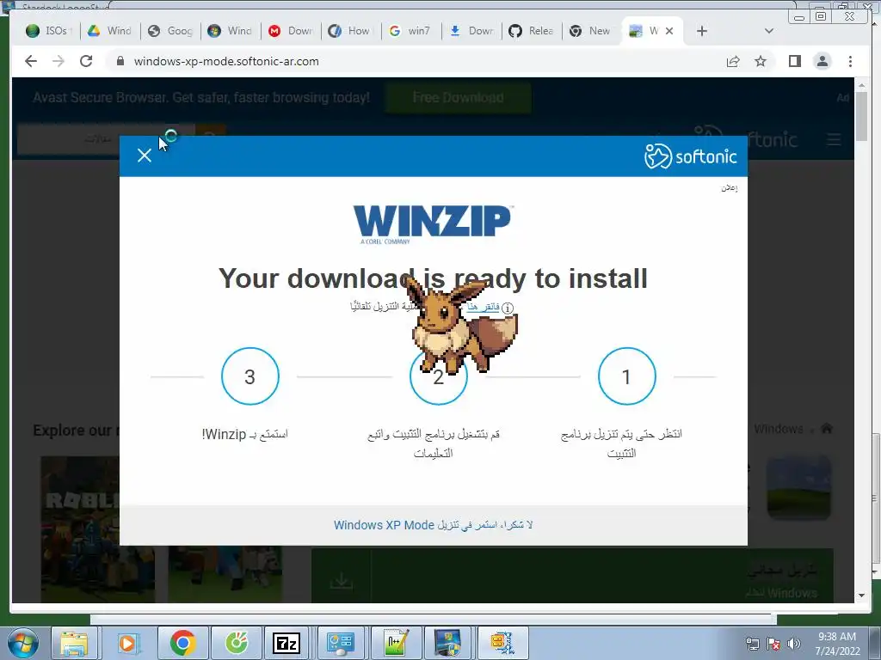Click step circle number 3
Image resolution: width=881 pixels, height=660 pixels.
(x=250, y=376)
